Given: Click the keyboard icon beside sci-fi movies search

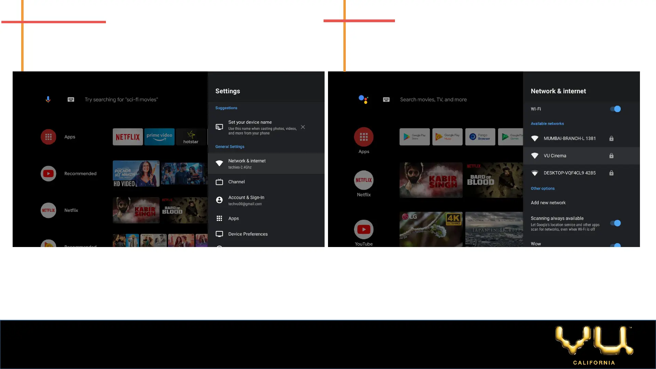Looking at the screenshot, I should [x=71, y=99].
